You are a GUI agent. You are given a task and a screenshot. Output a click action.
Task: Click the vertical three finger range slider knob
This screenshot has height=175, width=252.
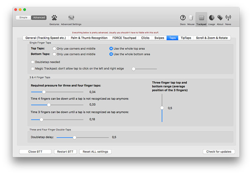point(162,108)
